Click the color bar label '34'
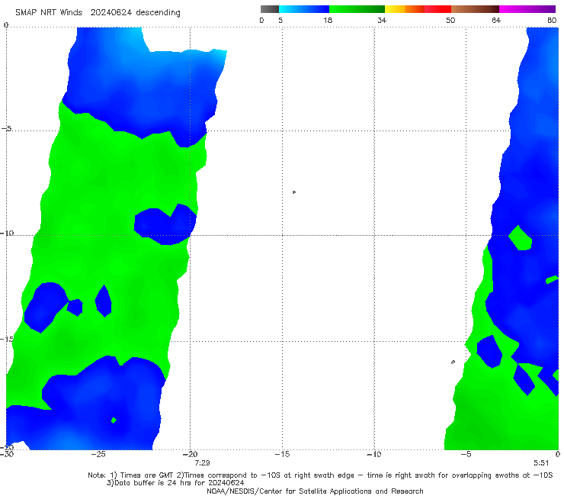Screen dimensions: 564x496 click(382, 20)
